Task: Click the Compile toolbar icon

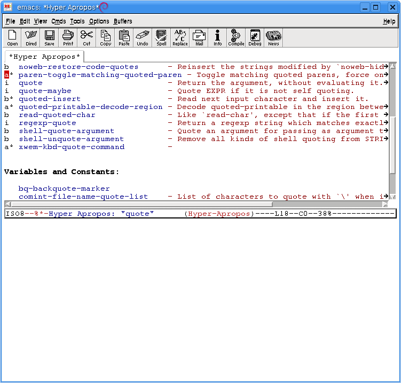Action: (x=236, y=37)
